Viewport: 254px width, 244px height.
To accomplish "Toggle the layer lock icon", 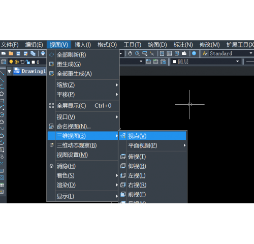I will tap(28, 62).
